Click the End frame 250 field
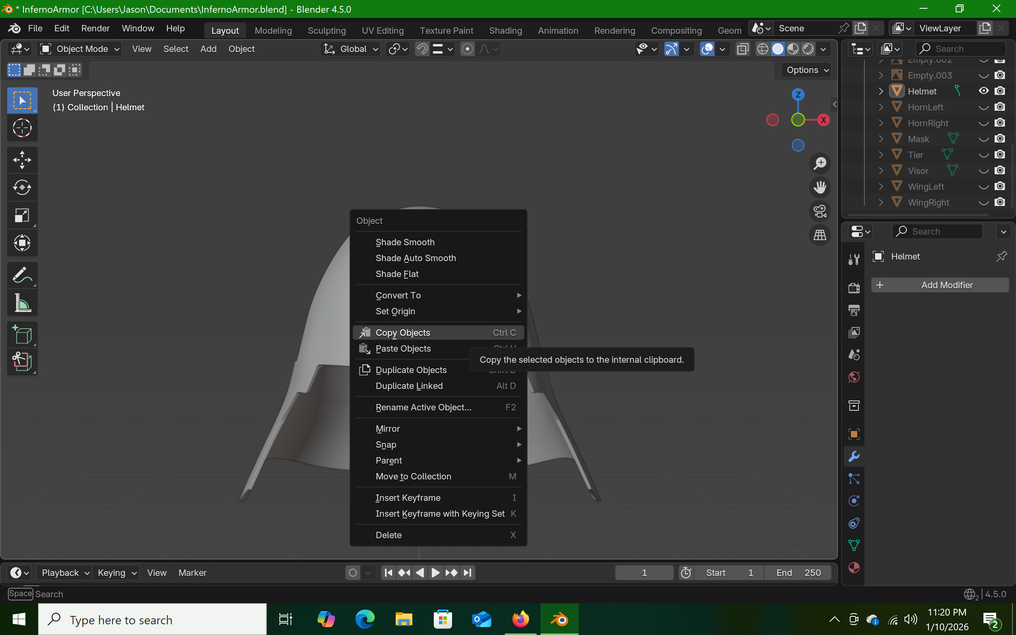The height and width of the screenshot is (635, 1016). pyautogui.click(x=798, y=573)
